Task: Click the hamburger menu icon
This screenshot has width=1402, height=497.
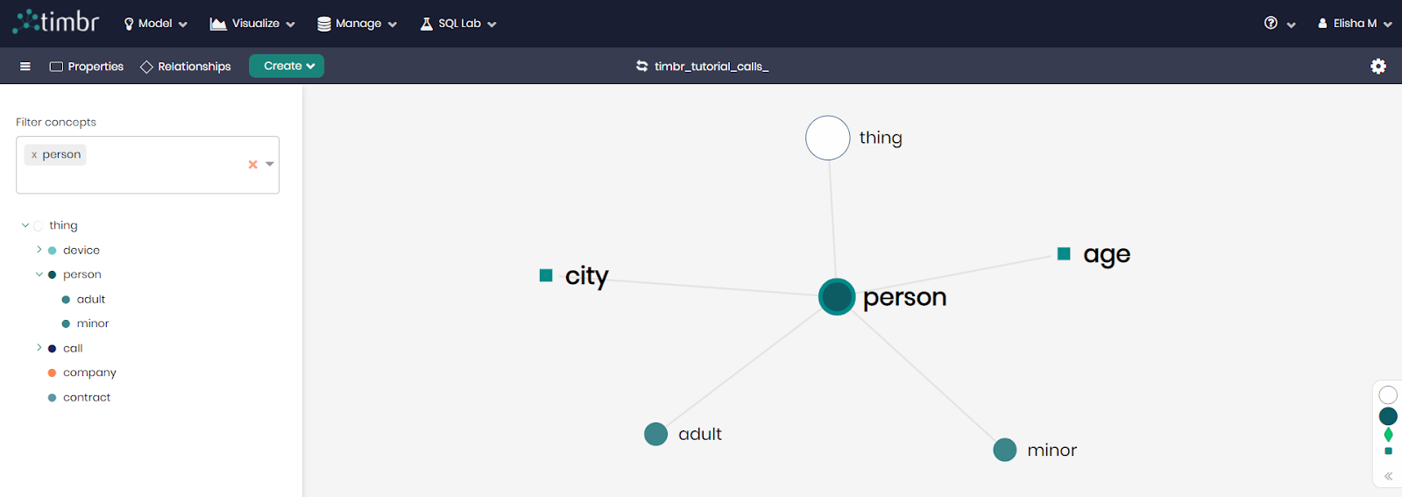Action: [25, 67]
